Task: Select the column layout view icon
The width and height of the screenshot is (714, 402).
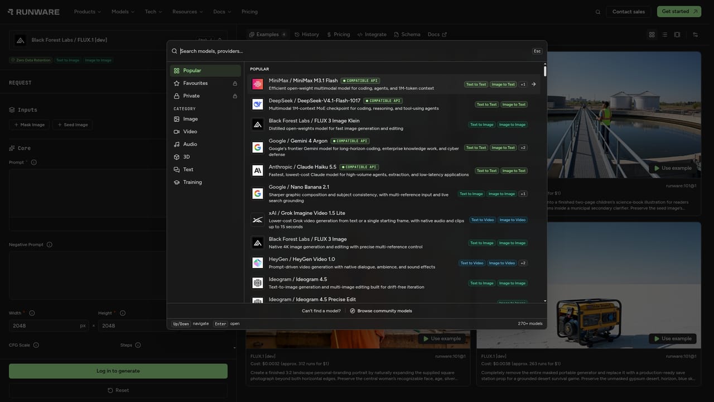Action: (677, 35)
